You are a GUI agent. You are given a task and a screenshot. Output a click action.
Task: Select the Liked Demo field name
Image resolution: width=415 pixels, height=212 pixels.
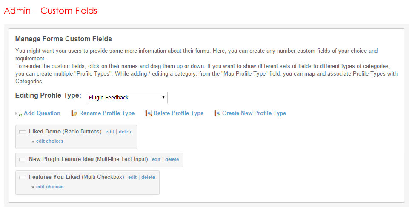[45, 132]
